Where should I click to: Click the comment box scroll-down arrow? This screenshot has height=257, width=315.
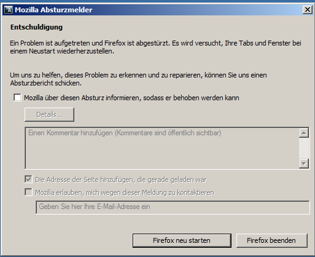point(304,164)
